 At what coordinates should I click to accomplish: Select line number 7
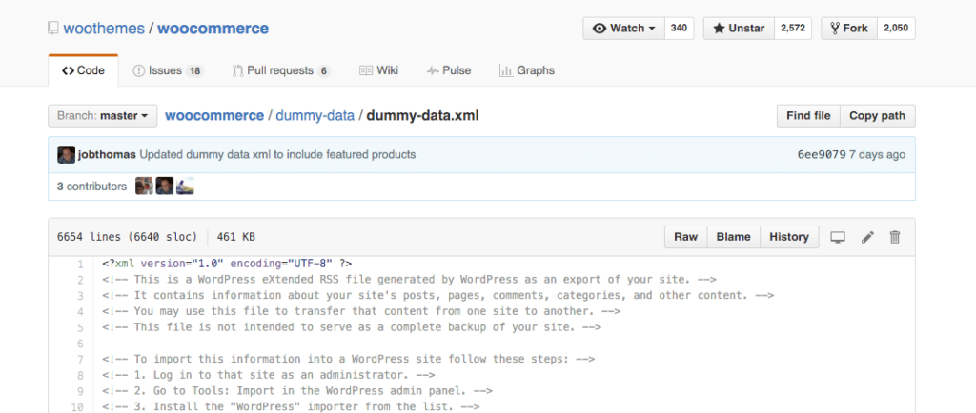(x=80, y=359)
